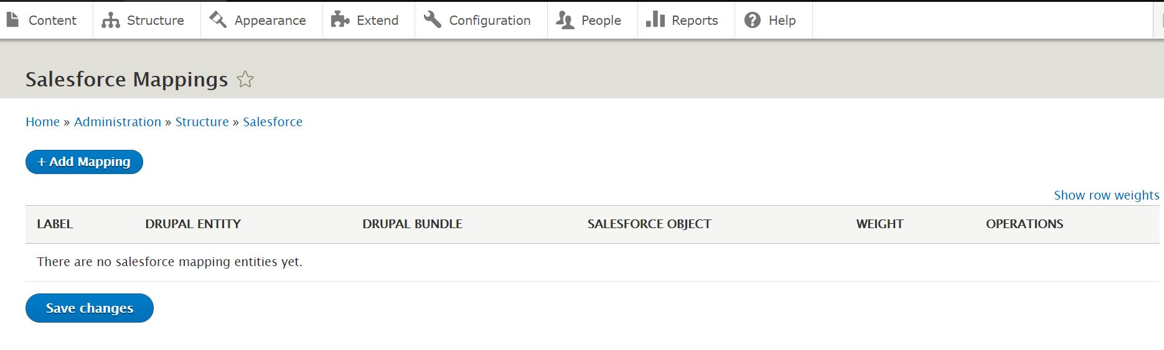
Task: Click the Content page icon
Action: (12, 20)
